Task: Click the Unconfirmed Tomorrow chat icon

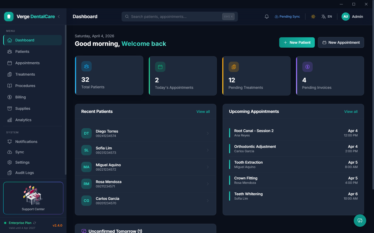Action: [x=84, y=231]
